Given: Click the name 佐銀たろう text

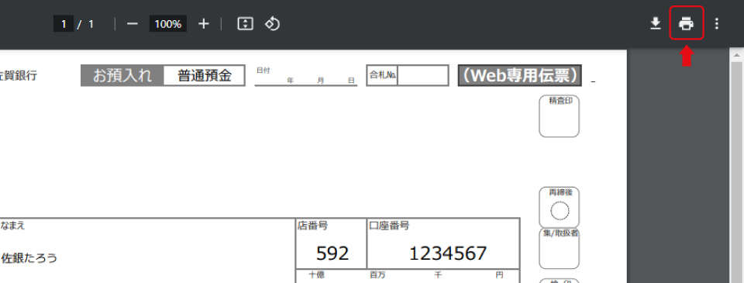Looking at the screenshot, I should click(x=29, y=258).
